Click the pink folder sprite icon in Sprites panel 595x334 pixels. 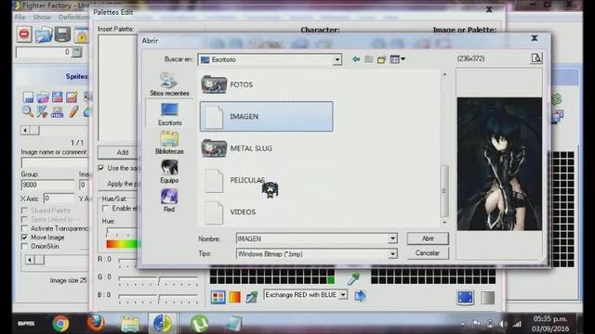click(x=43, y=97)
